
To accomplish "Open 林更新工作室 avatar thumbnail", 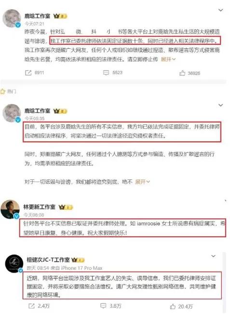I will pos(10,209).
